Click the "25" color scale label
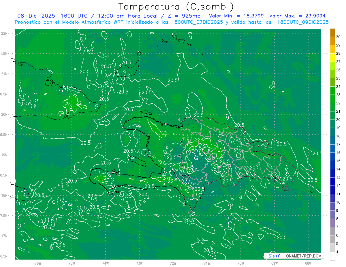346x267 pixels. (339, 78)
